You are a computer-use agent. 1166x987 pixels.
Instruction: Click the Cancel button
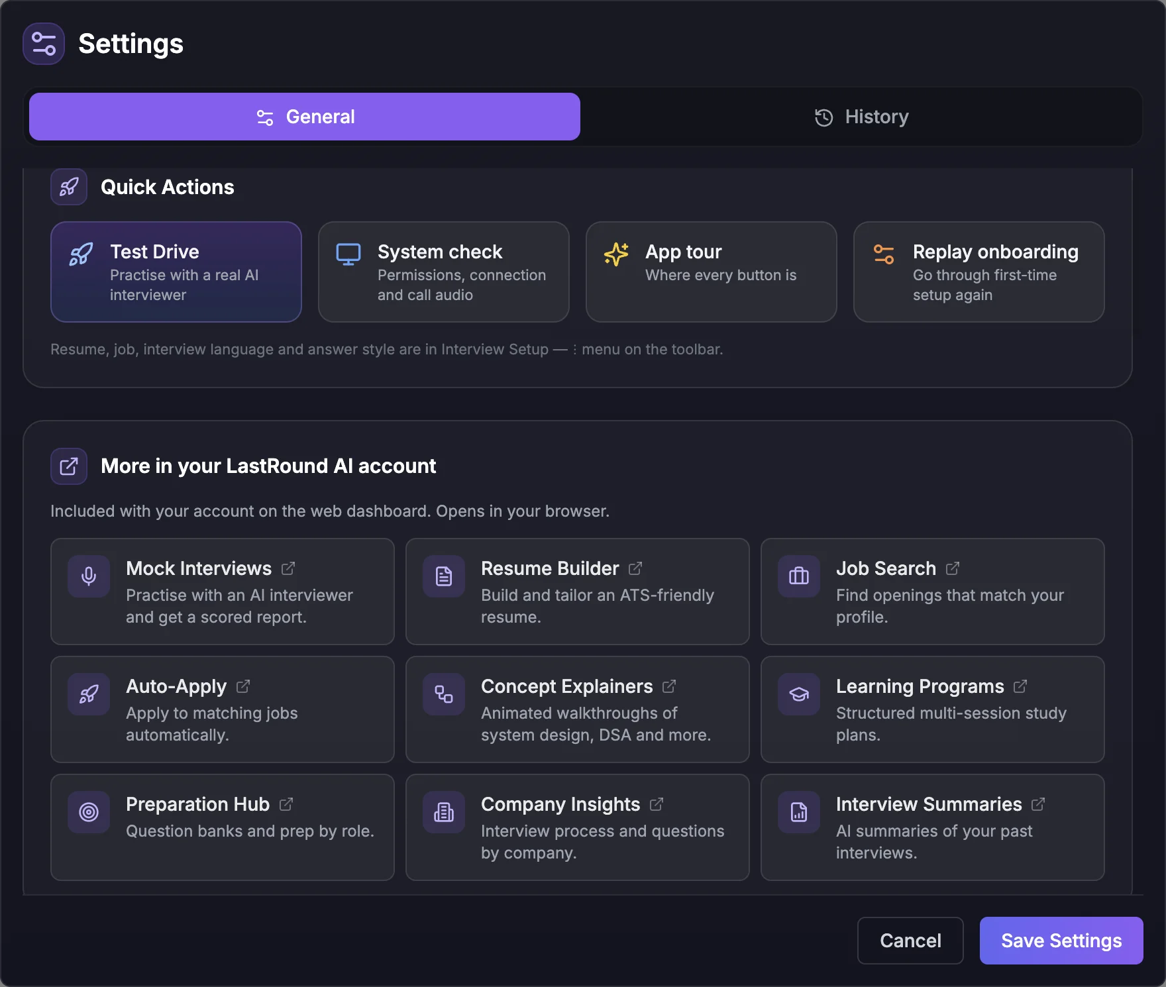point(910,941)
